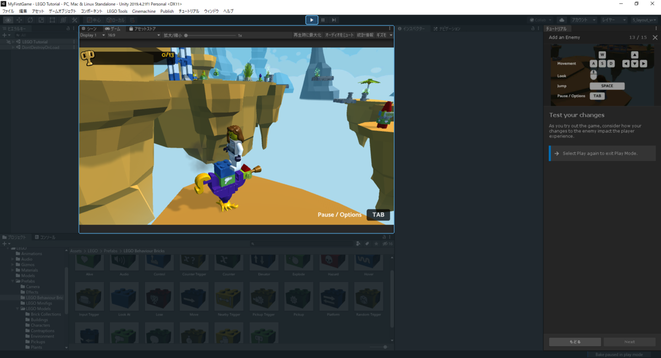Open the Edit (編集) menu
661x358 pixels.
pyautogui.click(x=23, y=11)
